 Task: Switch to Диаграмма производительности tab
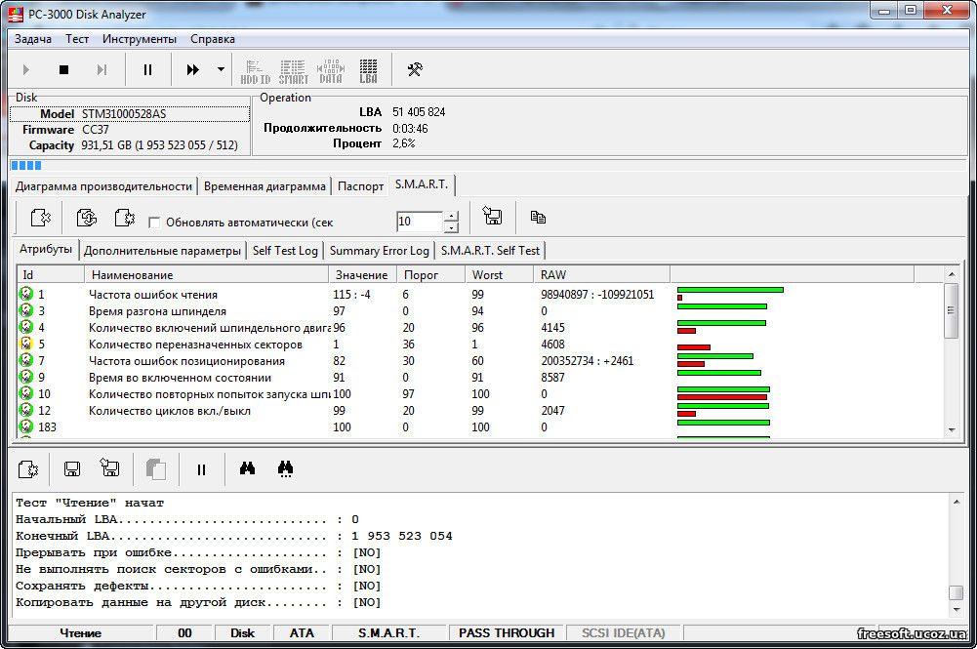pyautogui.click(x=103, y=186)
